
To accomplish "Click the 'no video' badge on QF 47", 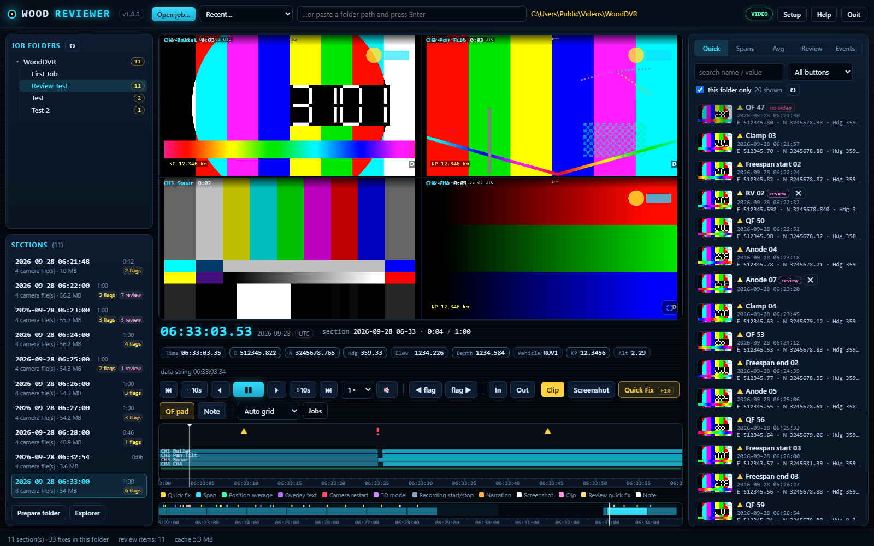I will pyautogui.click(x=781, y=108).
